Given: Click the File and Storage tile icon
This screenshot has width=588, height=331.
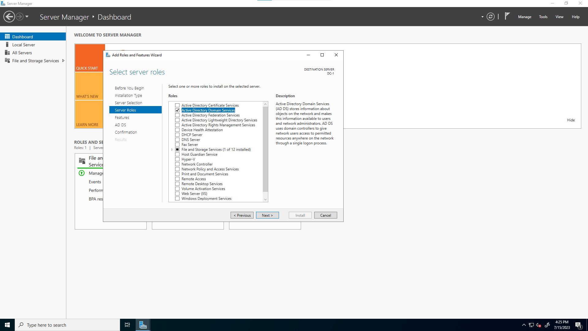Looking at the screenshot, I should click(x=82, y=161).
